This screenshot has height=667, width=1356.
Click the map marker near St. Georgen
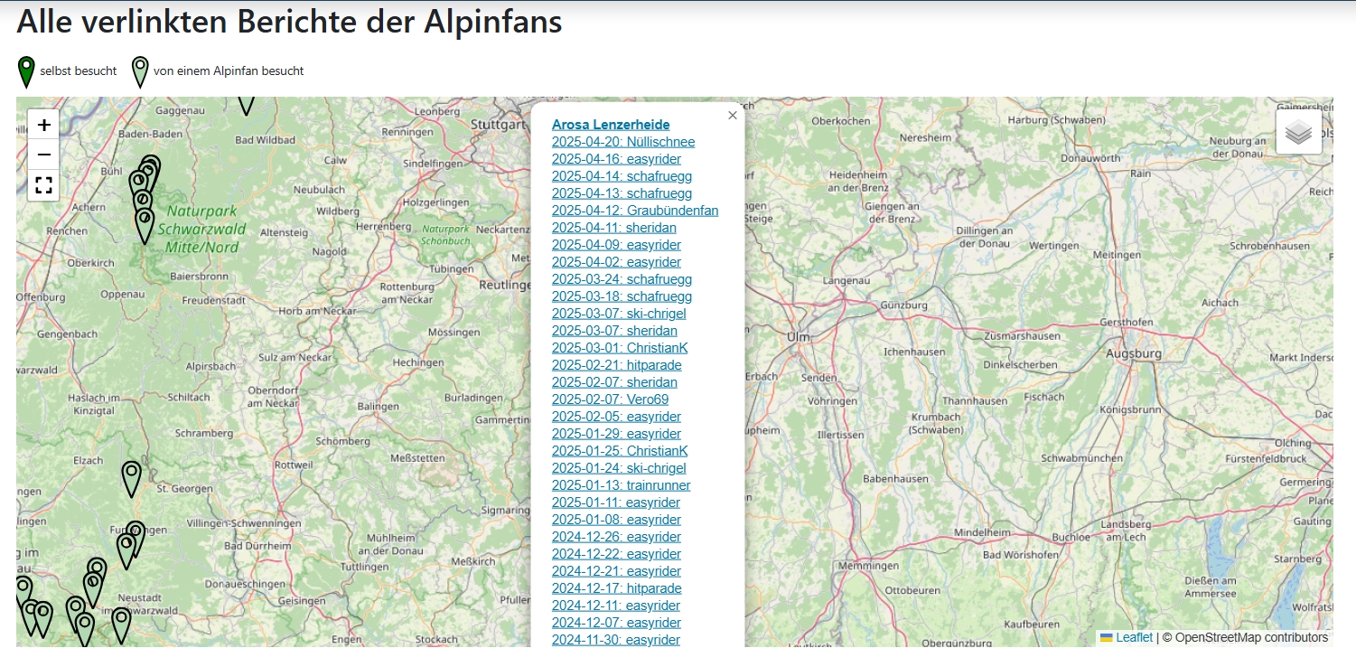tap(132, 476)
